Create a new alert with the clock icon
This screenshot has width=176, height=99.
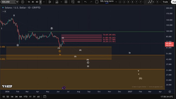(73, 2)
